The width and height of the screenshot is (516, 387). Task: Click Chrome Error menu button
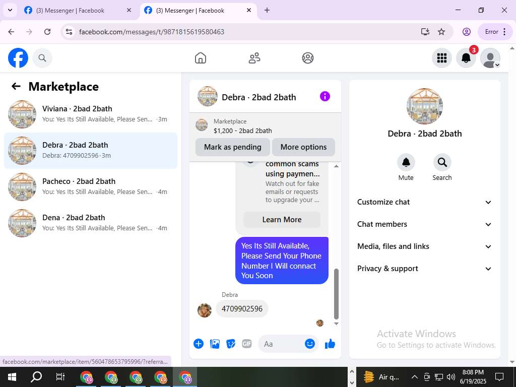tap(495, 32)
